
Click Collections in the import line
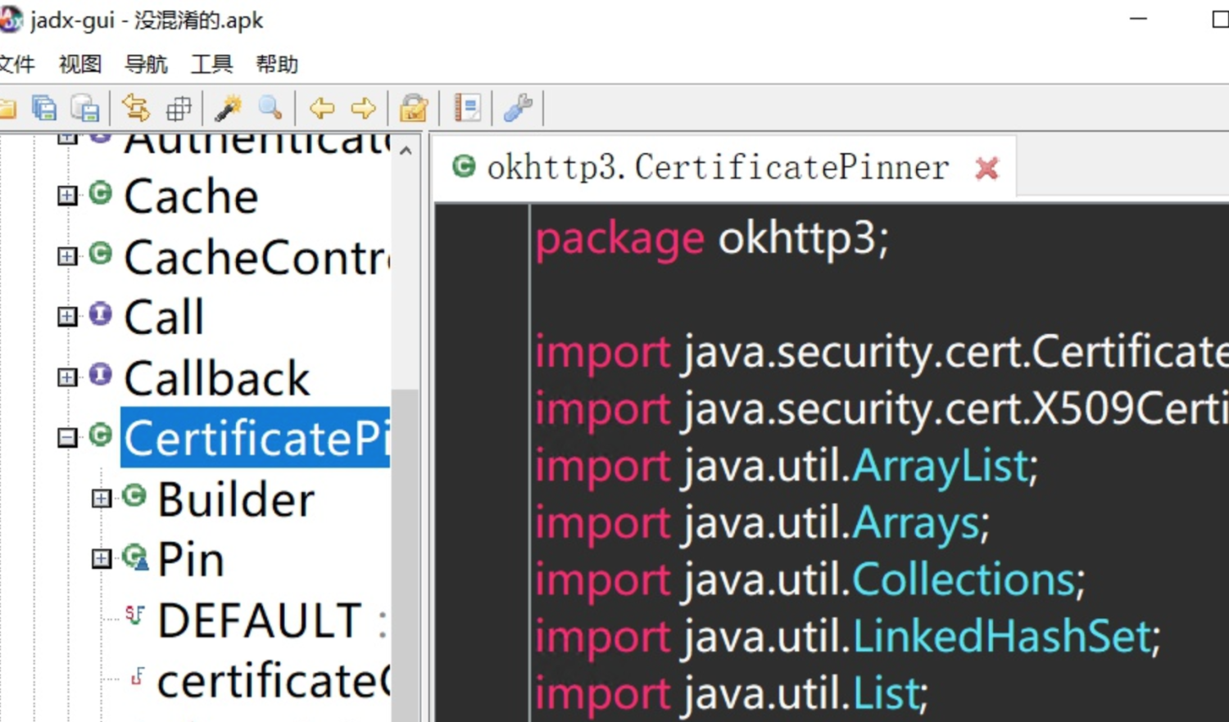click(964, 580)
